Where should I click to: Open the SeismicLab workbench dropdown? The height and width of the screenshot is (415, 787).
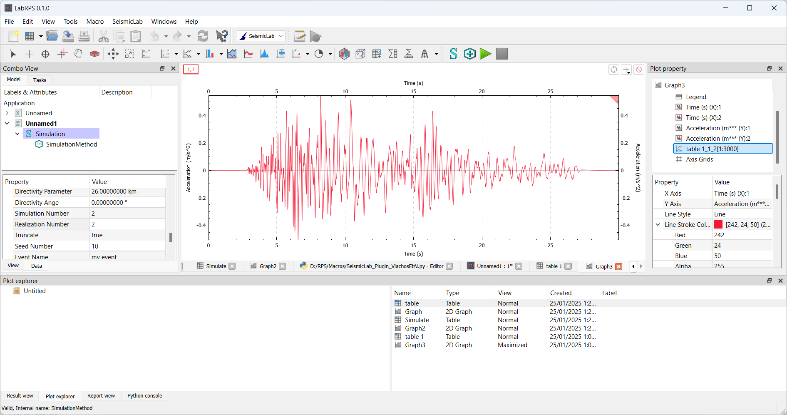261,36
